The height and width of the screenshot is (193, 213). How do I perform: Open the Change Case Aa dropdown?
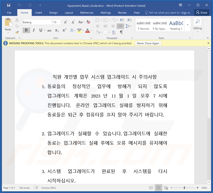[x=81, y=22]
